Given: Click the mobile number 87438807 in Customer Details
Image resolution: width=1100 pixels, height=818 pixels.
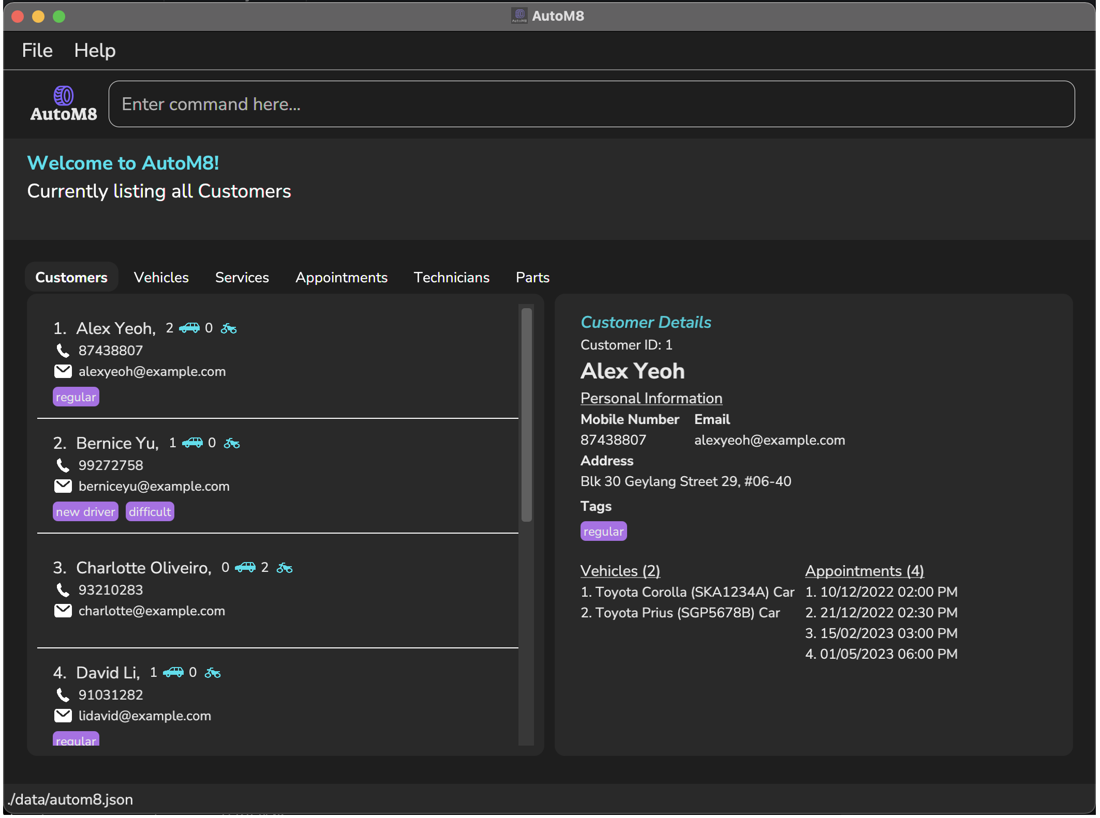Looking at the screenshot, I should pyautogui.click(x=613, y=440).
